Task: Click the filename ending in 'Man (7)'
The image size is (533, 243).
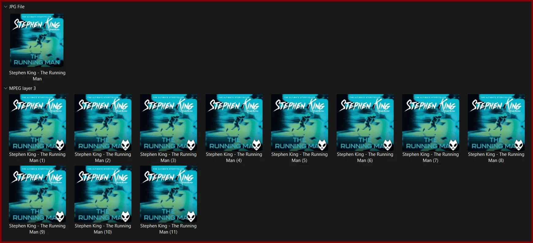Action: pyautogui.click(x=431, y=157)
